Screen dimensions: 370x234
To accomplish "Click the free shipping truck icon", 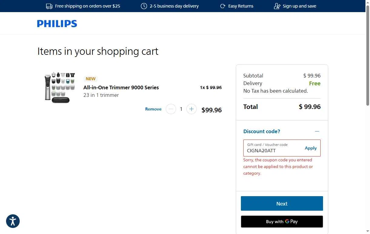I will 49,6.
